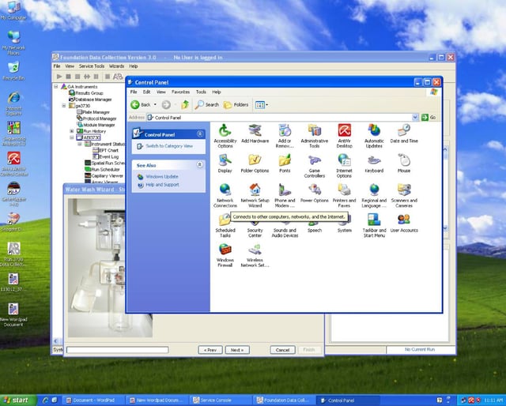Image resolution: width=506 pixels, height=406 pixels.
Task: Click the Control Panel address field
Action: [x=279, y=118]
